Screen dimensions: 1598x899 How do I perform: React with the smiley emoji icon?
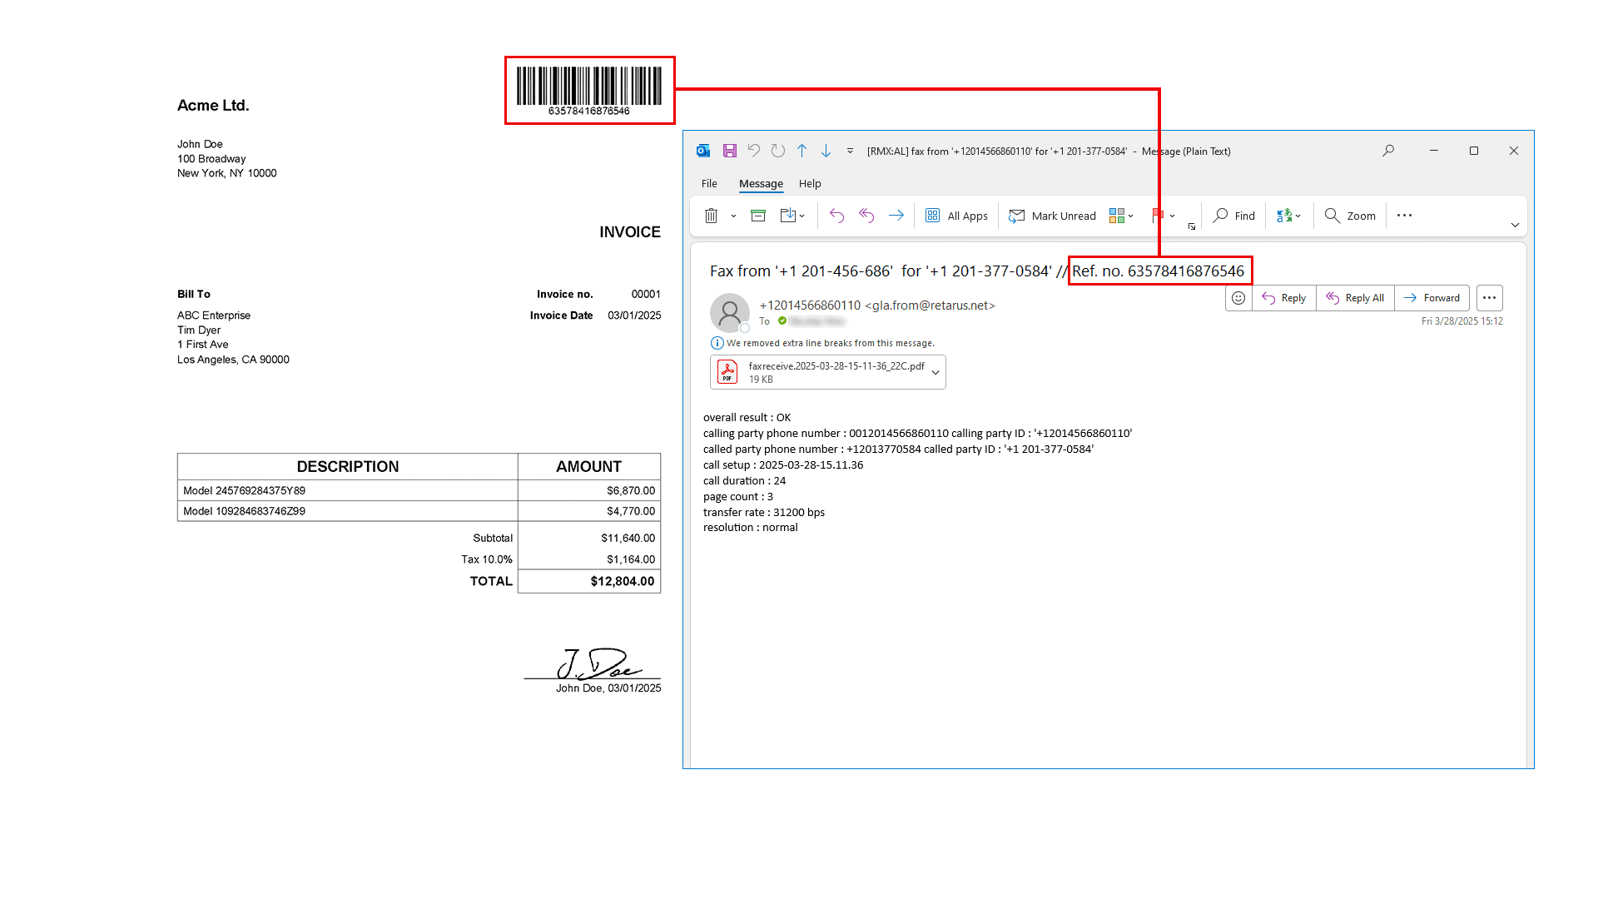click(x=1238, y=298)
